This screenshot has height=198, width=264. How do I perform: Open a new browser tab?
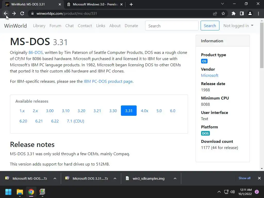pyautogui.click(x=131, y=5)
